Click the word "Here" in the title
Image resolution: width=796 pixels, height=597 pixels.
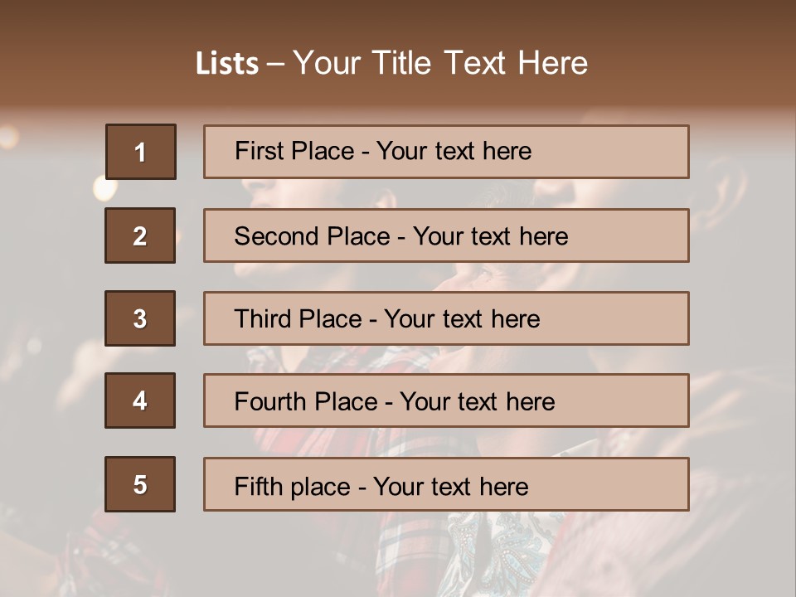tap(553, 63)
